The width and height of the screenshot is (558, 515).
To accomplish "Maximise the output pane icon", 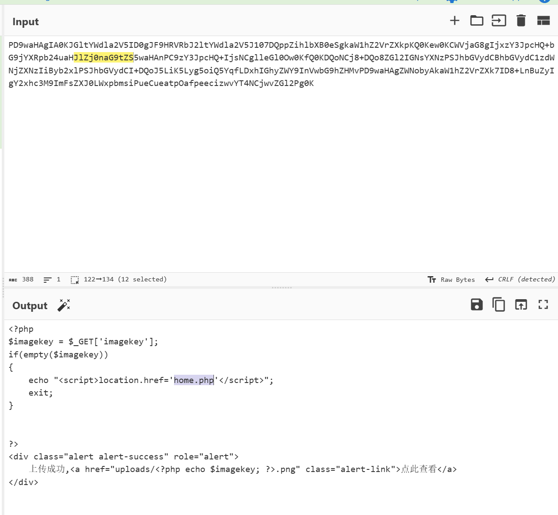I will (543, 304).
